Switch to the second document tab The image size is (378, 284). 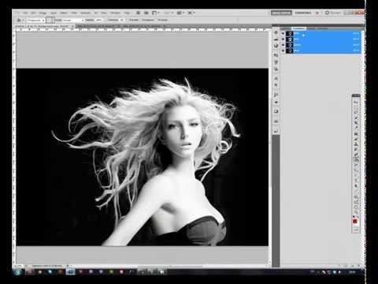point(98,26)
